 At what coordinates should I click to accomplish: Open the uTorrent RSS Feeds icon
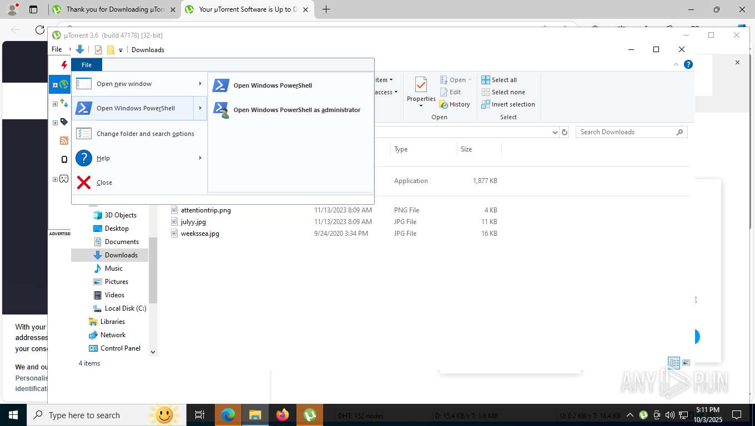point(64,141)
